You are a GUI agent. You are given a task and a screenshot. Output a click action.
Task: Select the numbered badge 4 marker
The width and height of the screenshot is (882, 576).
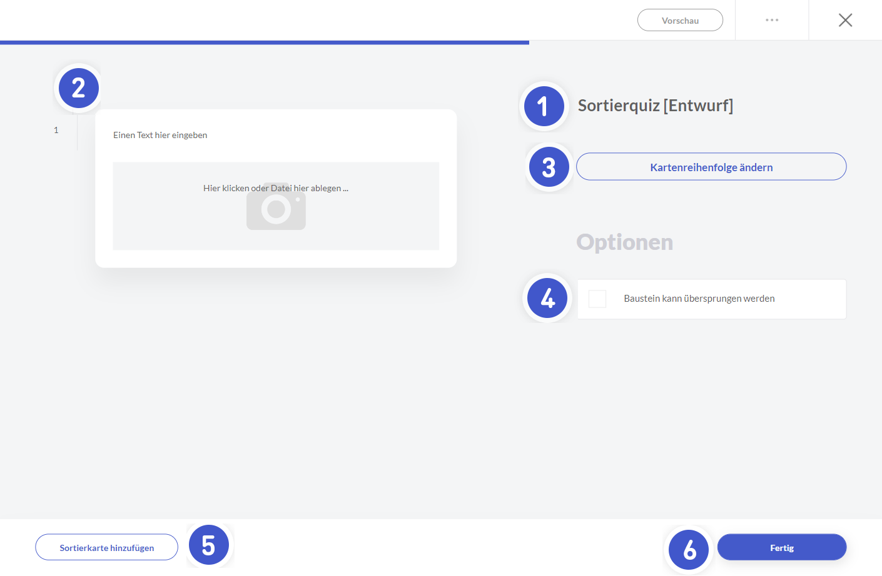pyautogui.click(x=547, y=298)
